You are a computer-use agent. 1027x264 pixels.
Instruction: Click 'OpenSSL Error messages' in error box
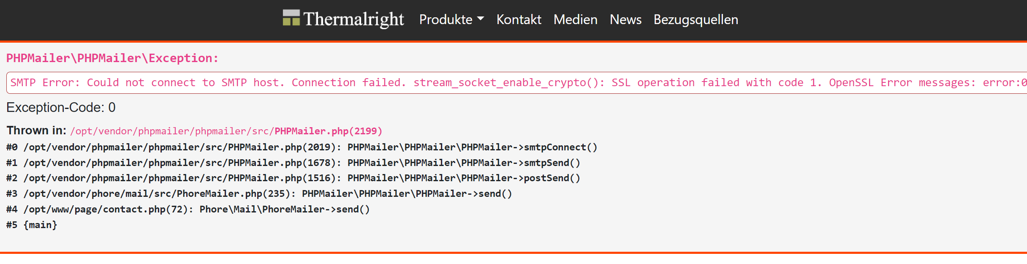point(902,82)
